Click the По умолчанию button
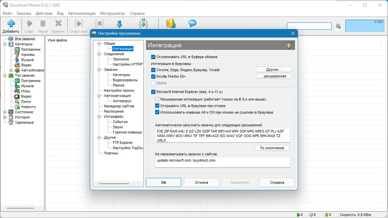 click(x=272, y=148)
